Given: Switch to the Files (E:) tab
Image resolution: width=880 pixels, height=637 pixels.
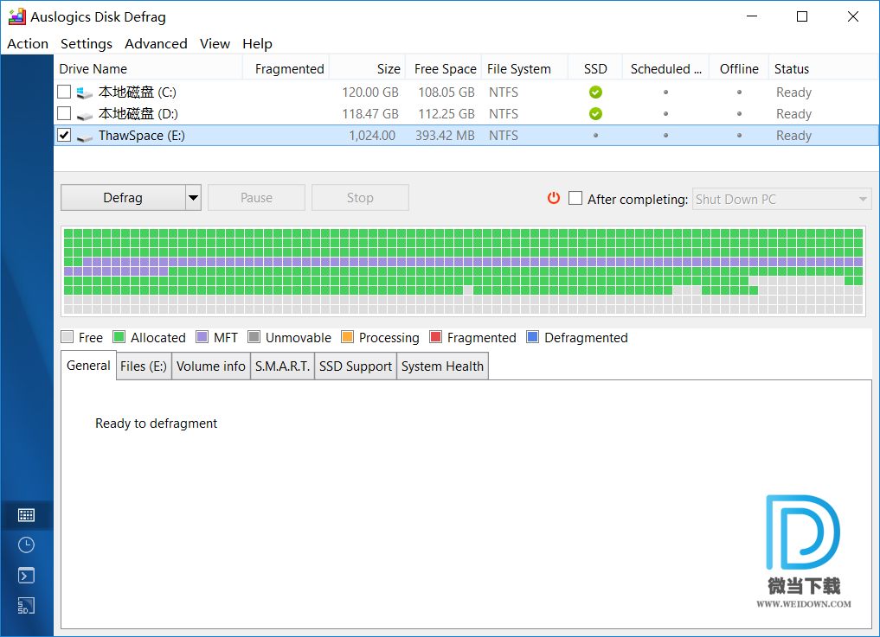Looking at the screenshot, I should 144,366.
